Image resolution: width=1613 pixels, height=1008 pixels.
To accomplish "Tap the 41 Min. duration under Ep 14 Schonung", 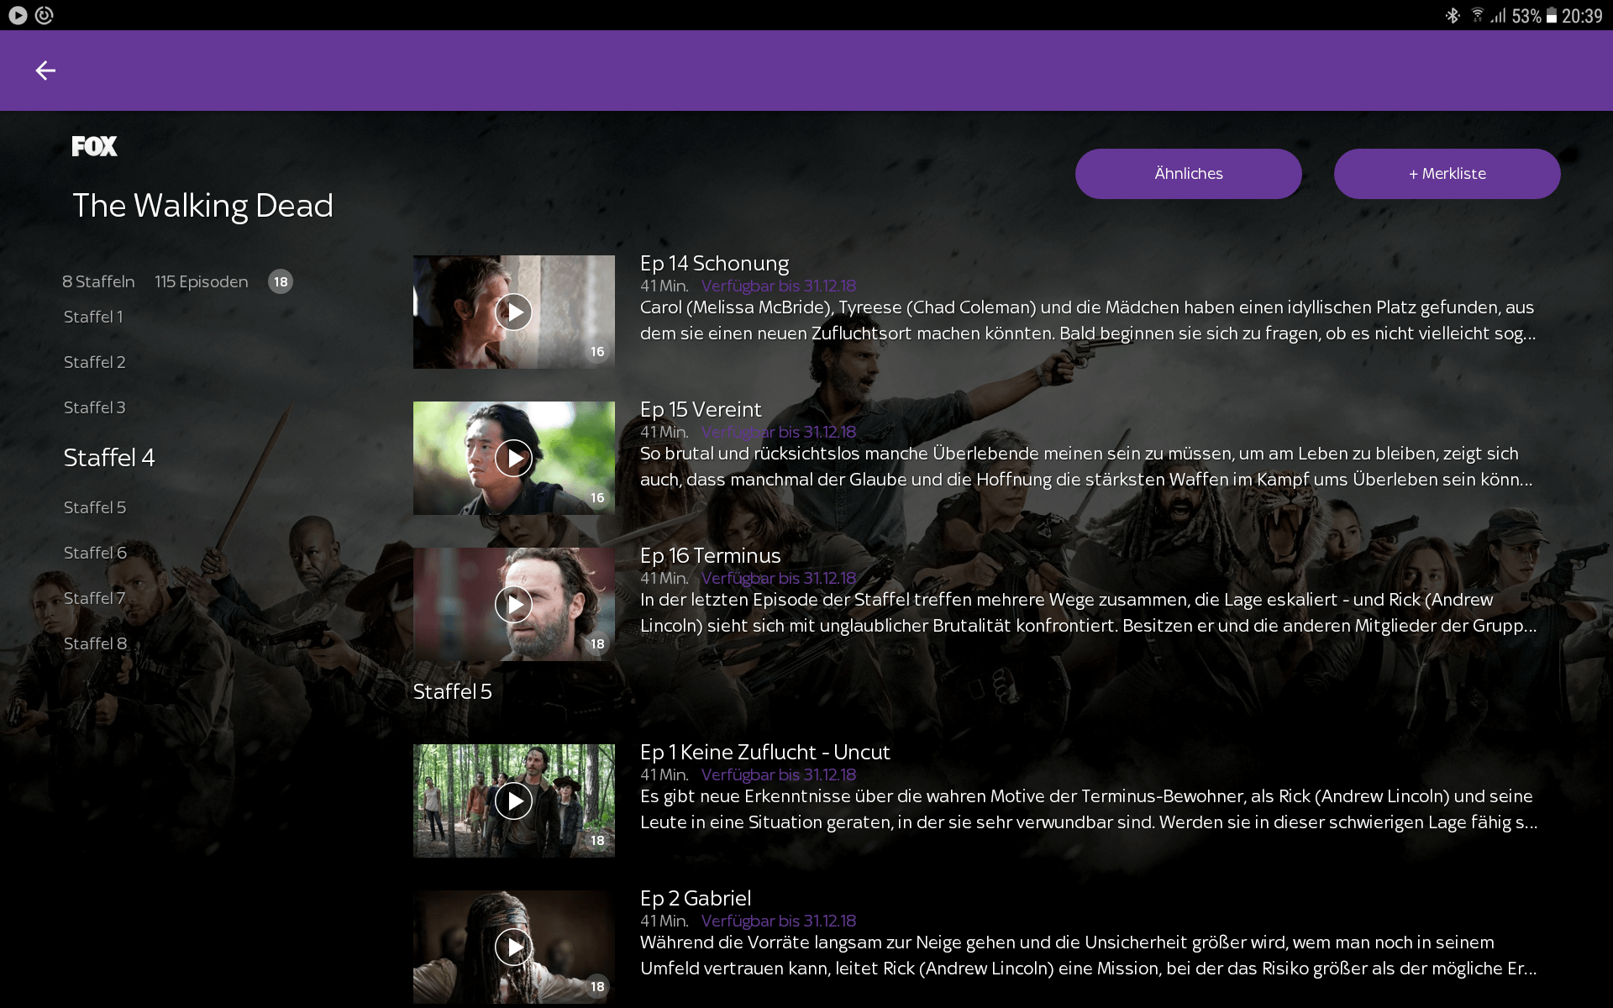I will [665, 286].
